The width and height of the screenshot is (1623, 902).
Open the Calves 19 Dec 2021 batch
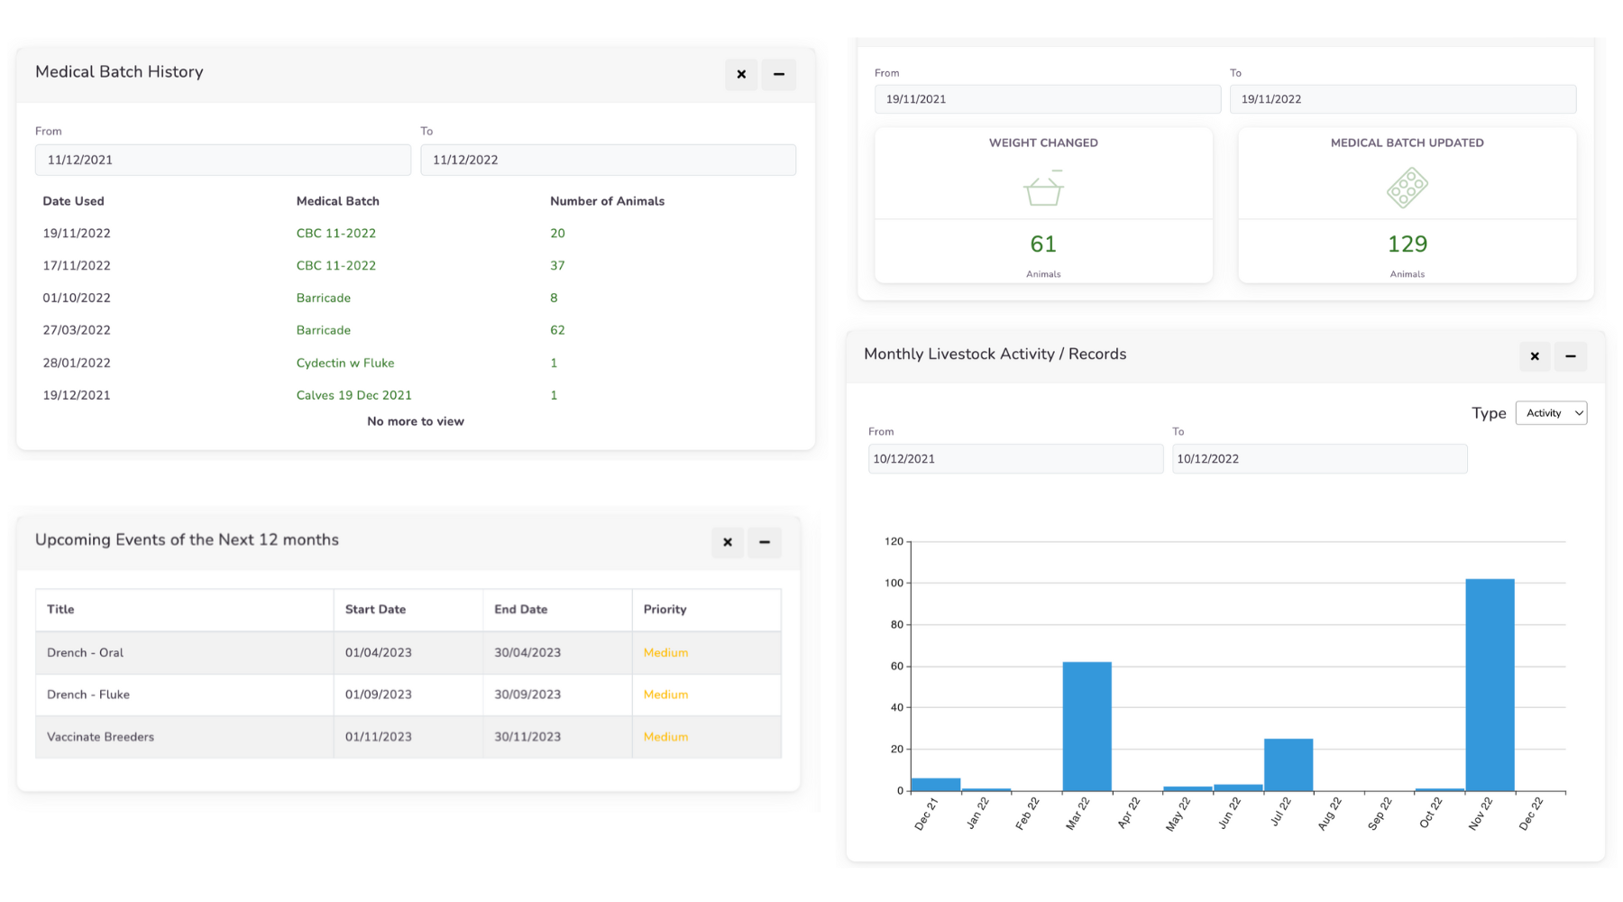353,395
